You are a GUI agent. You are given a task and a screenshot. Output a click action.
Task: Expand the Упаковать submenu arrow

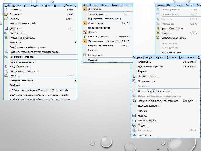pyautogui.click(x=76, y=43)
